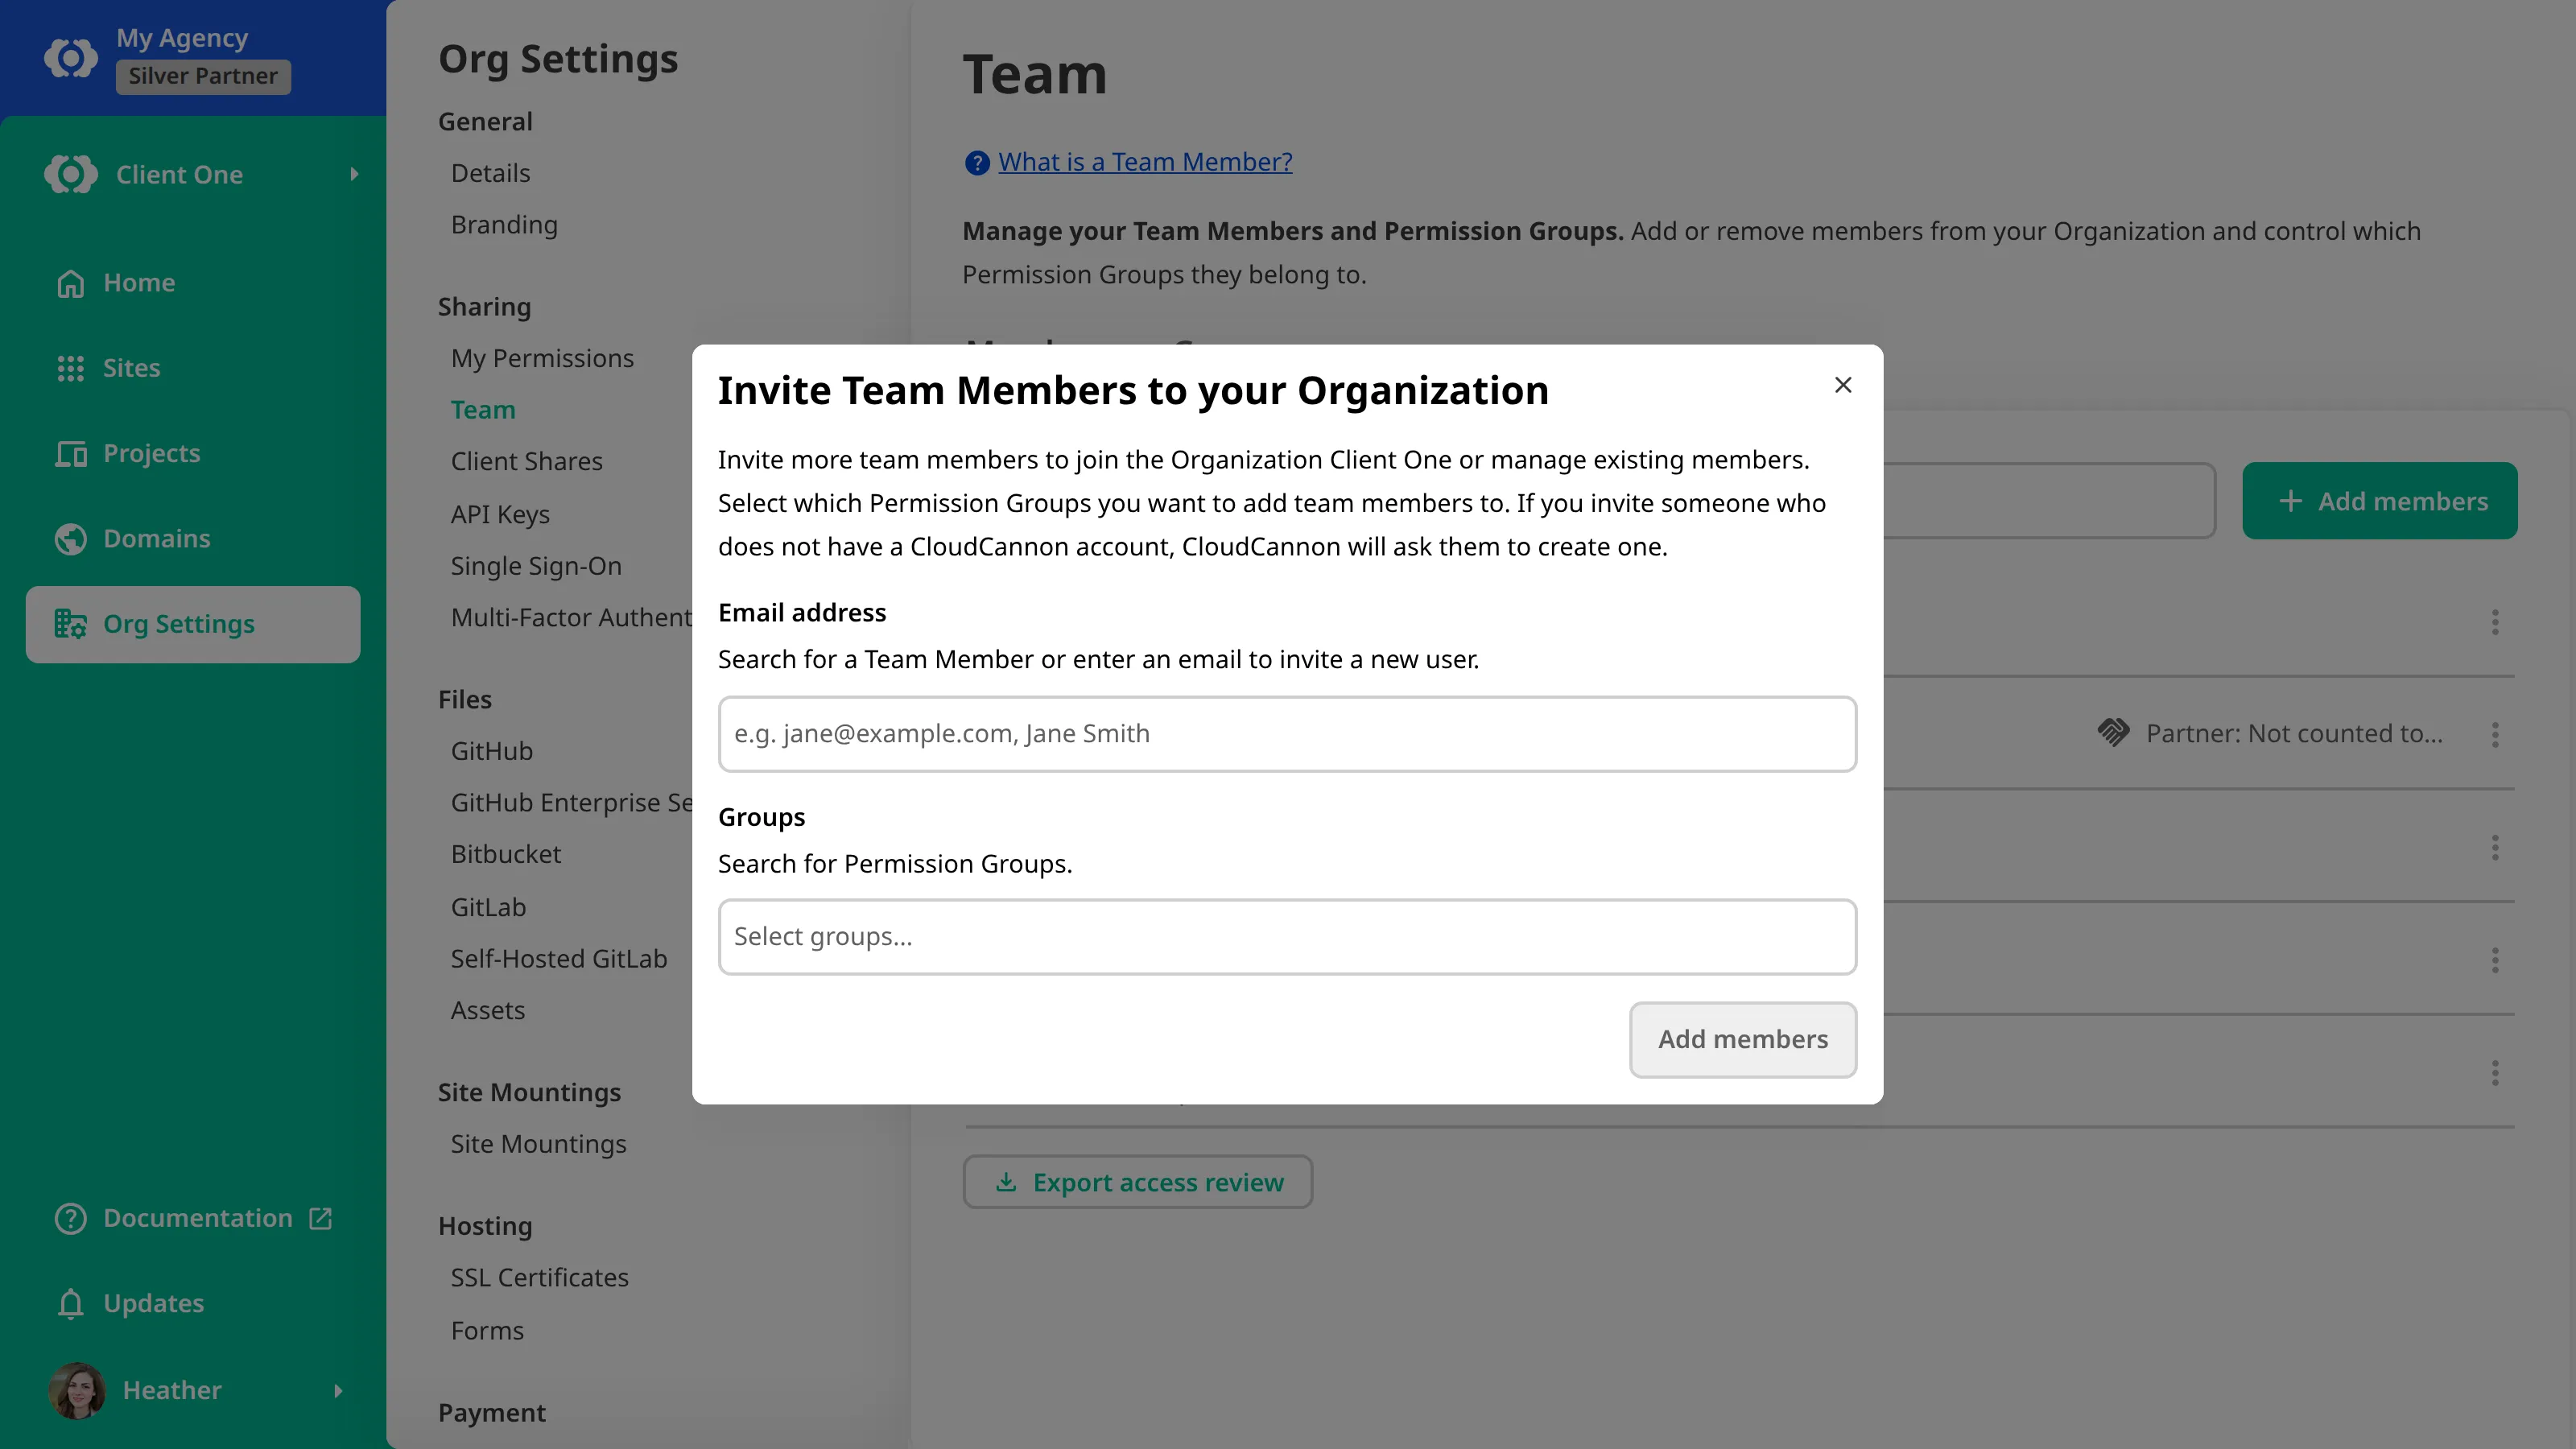The width and height of the screenshot is (2576, 1449).
Task: Open API Keys settings
Action: click(x=500, y=514)
